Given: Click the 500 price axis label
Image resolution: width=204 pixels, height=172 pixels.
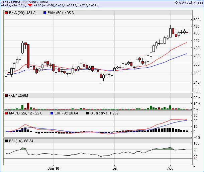Looking at the screenshot, I should click(196, 20).
